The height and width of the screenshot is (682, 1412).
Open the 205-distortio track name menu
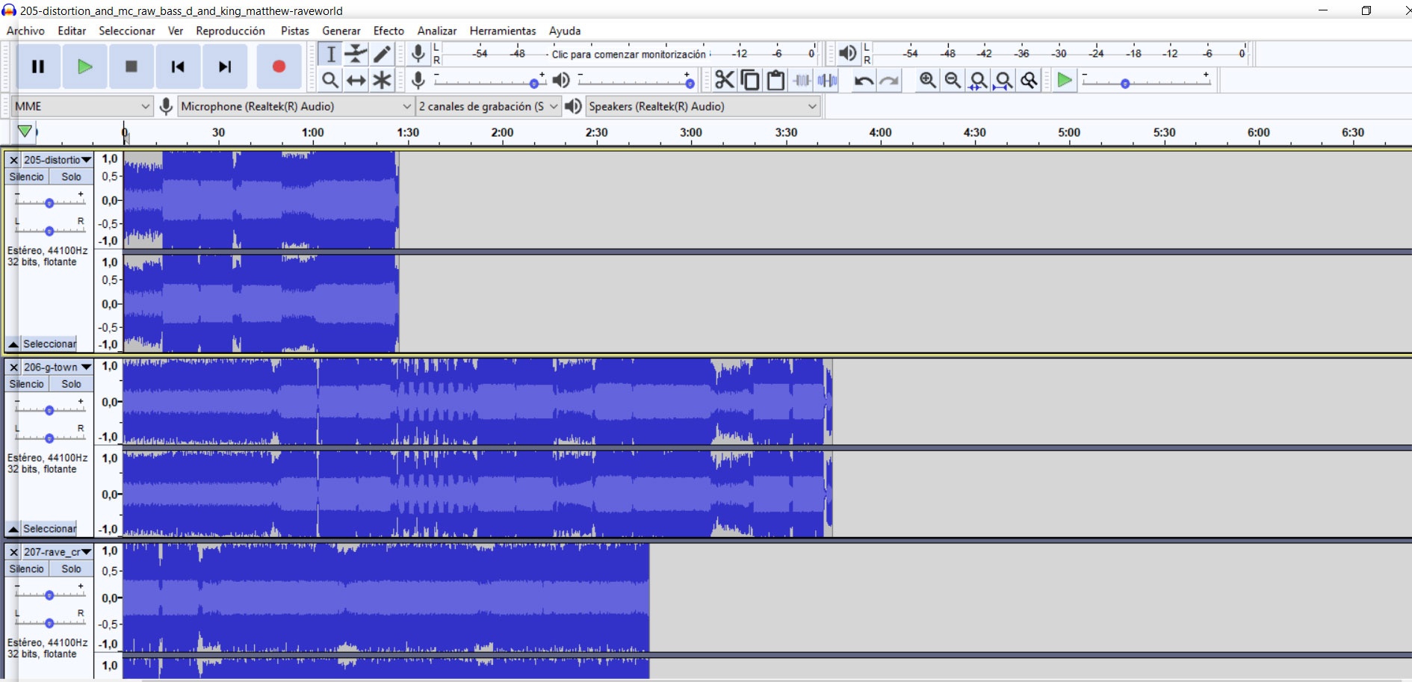58,160
